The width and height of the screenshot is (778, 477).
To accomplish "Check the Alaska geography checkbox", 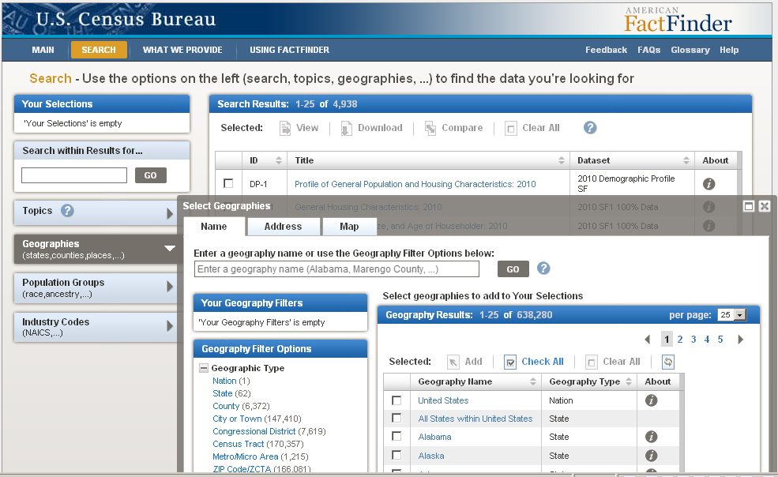I will (397, 455).
